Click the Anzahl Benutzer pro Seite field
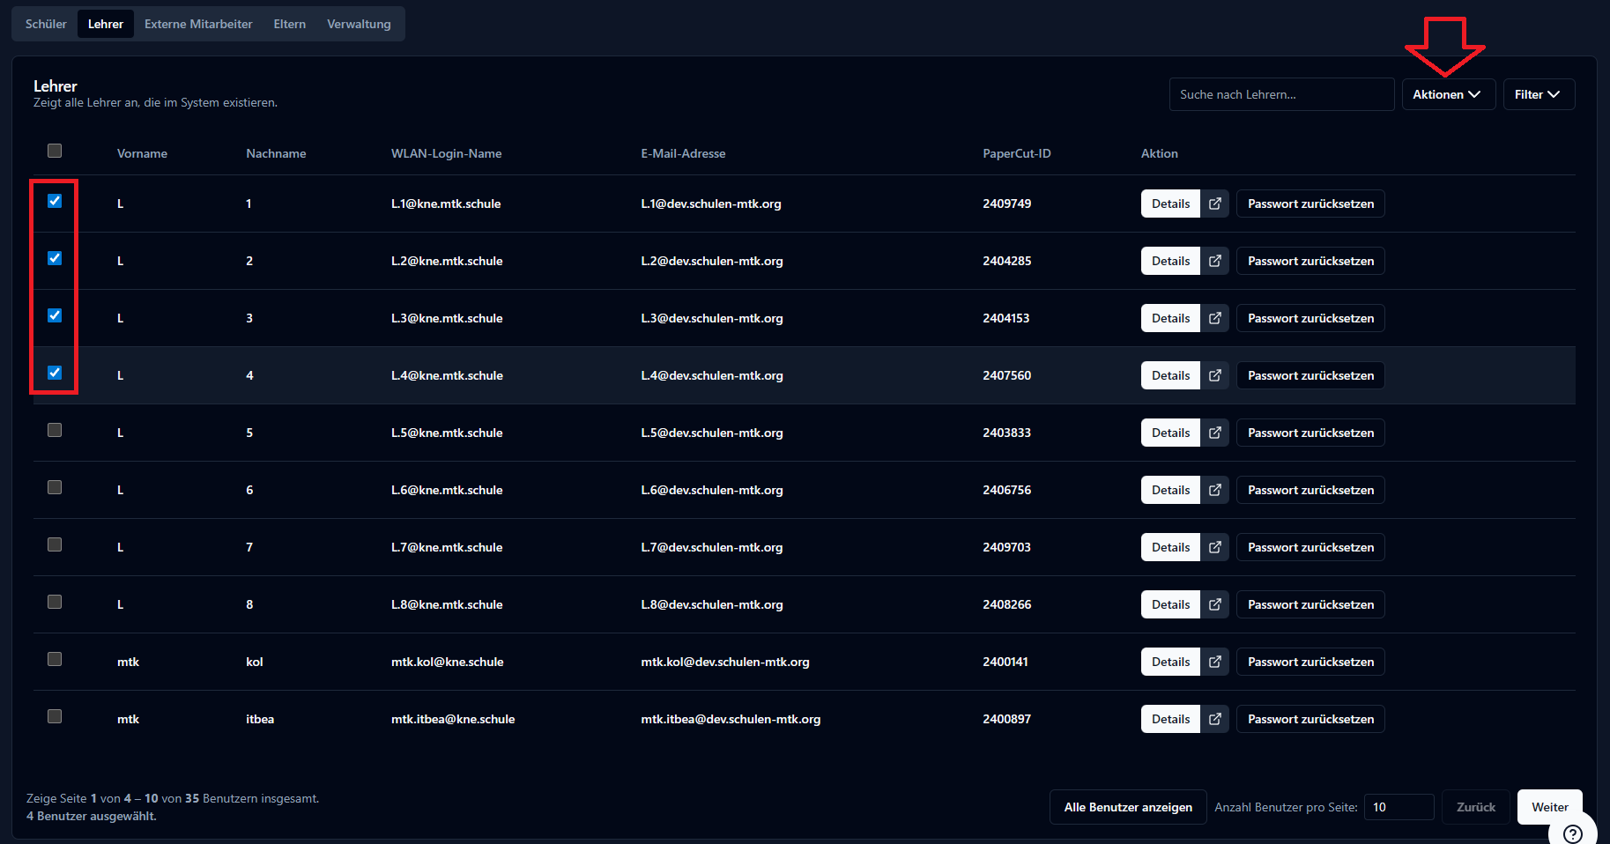The width and height of the screenshot is (1610, 844). (x=1399, y=807)
